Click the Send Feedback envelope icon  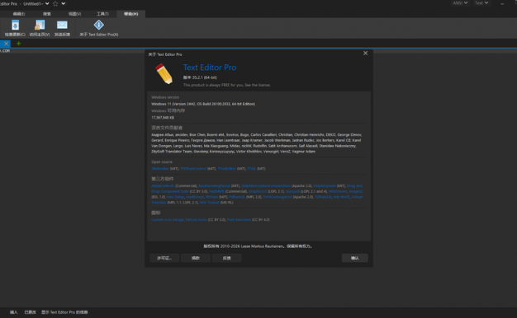pyautogui.click(x=62, y=26)
